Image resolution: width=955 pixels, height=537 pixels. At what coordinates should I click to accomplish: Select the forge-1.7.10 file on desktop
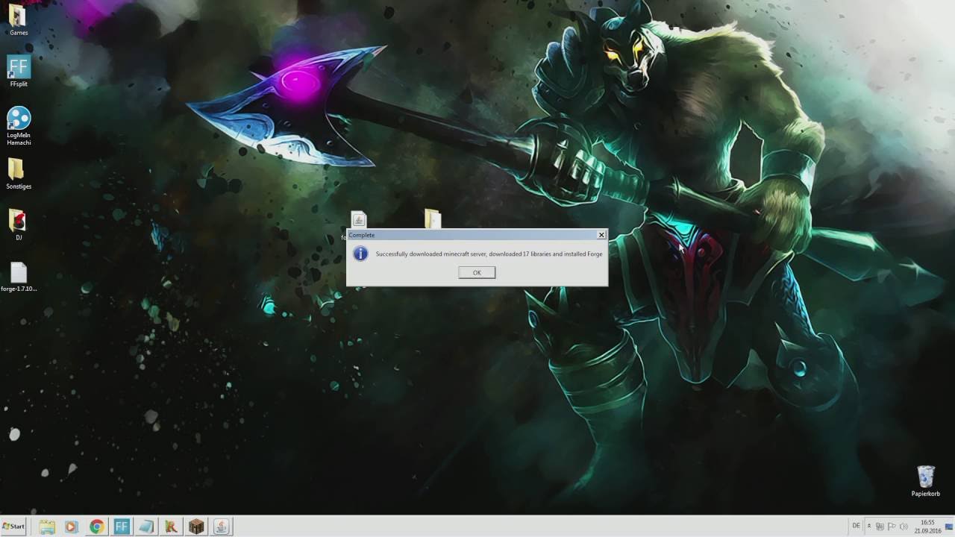(19, 277)
